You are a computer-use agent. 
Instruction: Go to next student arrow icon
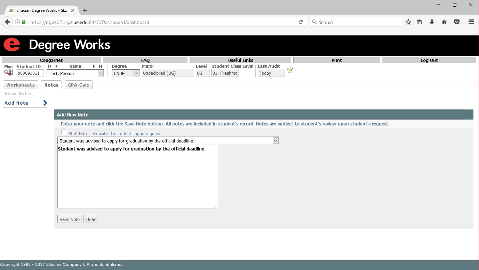click(x=94, y=66)
